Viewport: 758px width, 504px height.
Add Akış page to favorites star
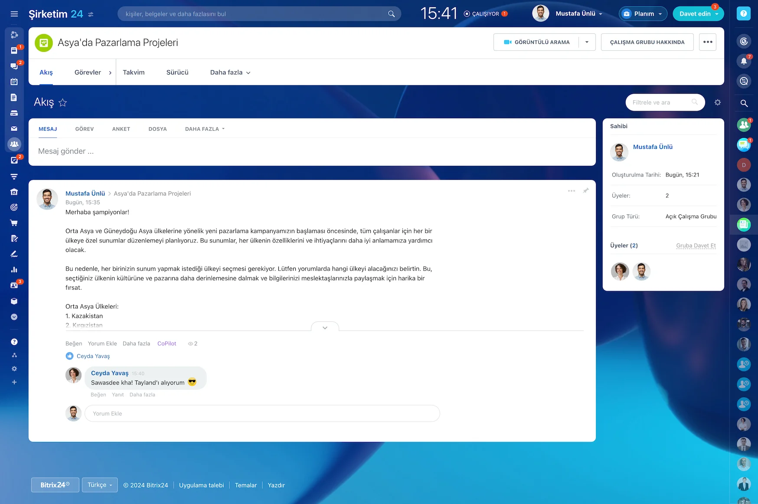point(62,102)
